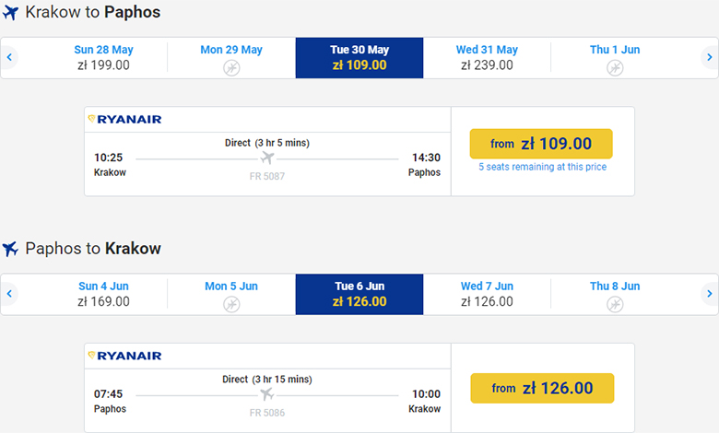719x433 pixels.
Task: Click the selected Tue 30 May tab
Action: [x=359, y=58]
